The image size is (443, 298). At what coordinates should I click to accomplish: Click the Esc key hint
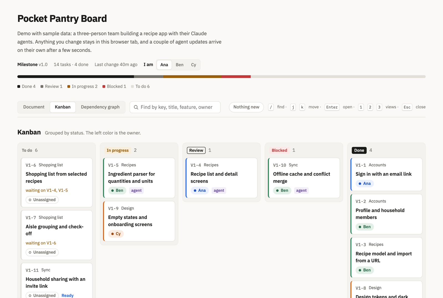[x=407, y=107]
